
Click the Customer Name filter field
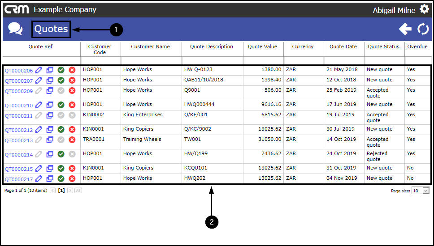(x=152, y=60)
